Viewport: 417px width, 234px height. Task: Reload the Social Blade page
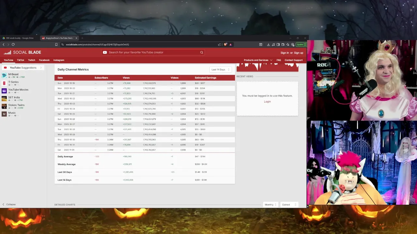click(x=13, y=45)
